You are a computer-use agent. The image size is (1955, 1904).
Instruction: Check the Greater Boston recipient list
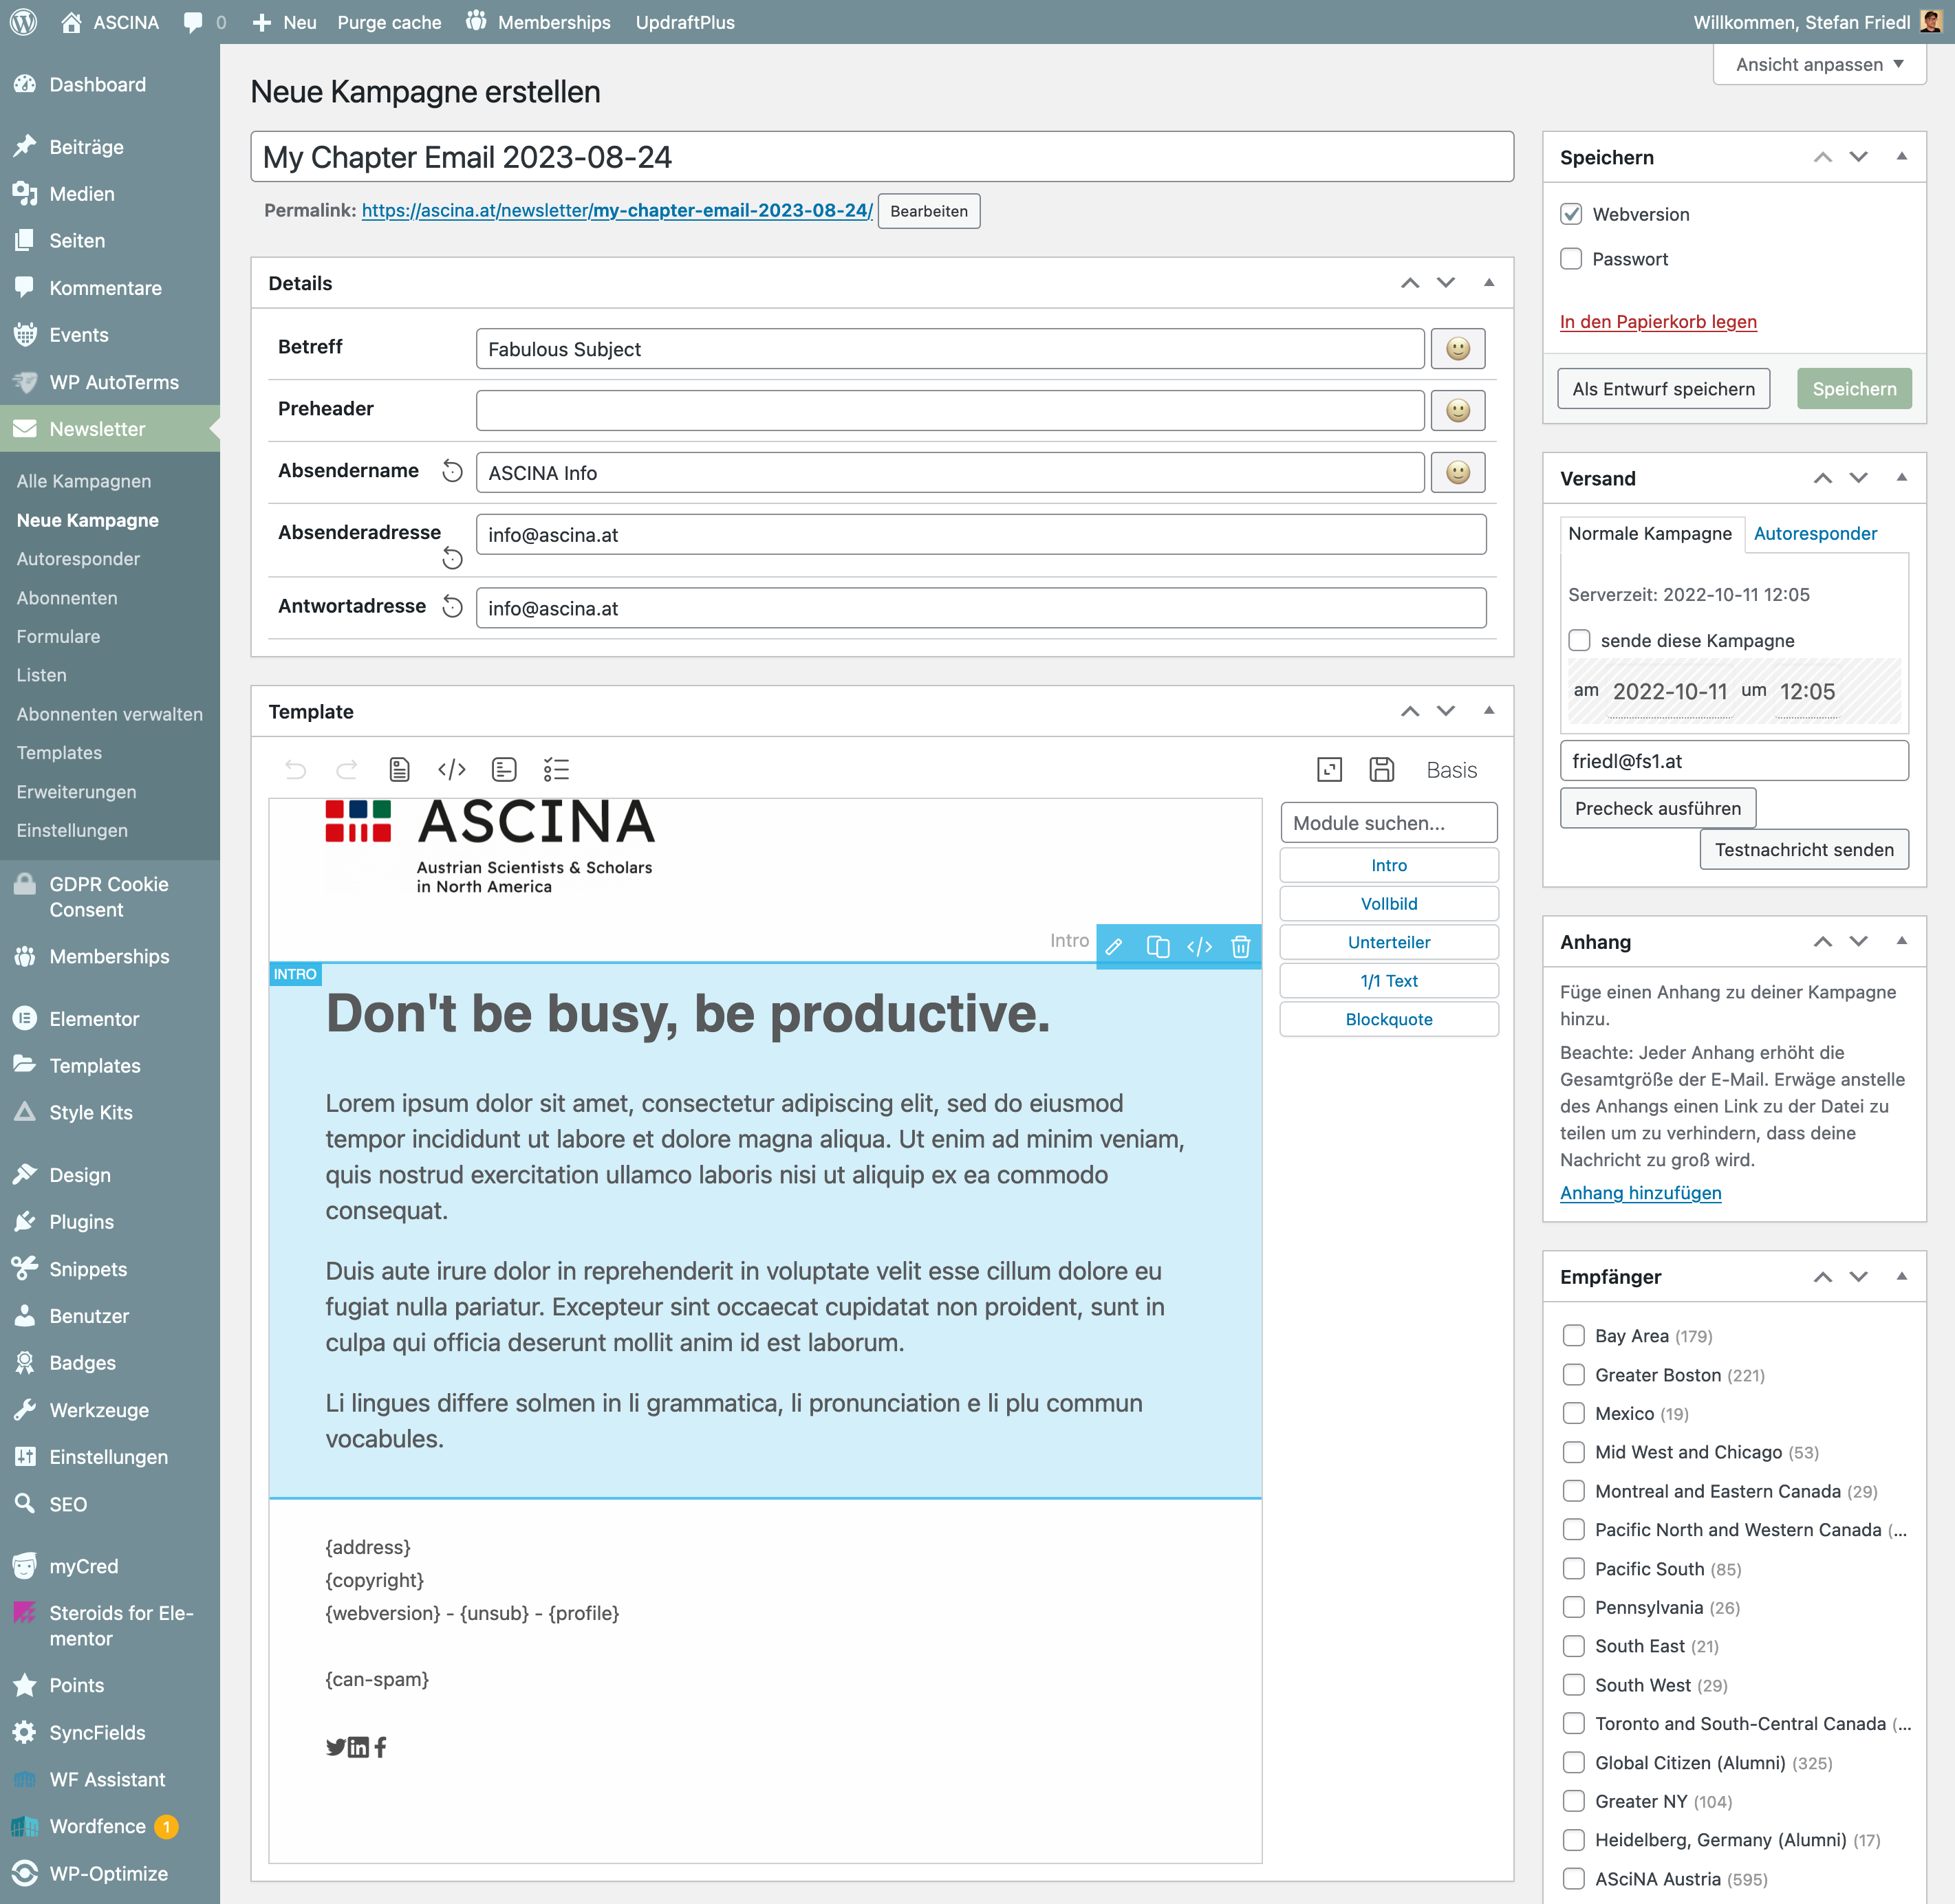click(1573, 1375)
